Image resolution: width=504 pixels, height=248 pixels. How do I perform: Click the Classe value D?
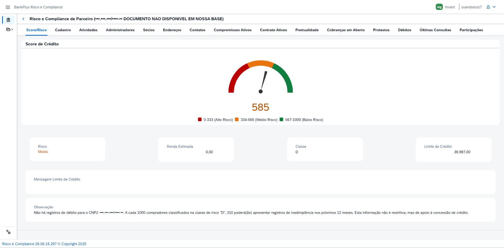[297, 152]
